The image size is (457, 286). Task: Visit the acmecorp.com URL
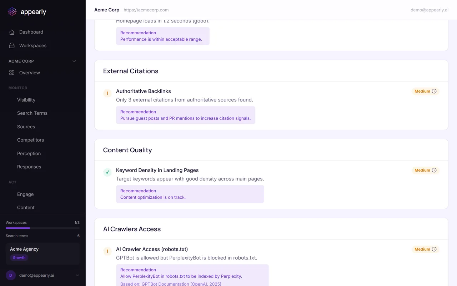click(146, 10)
